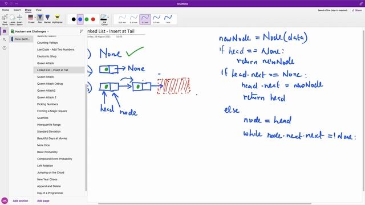Choose the Insert Space tool
Image resolution: width=365 pixels, height=205 pixels.
(19, 20)
